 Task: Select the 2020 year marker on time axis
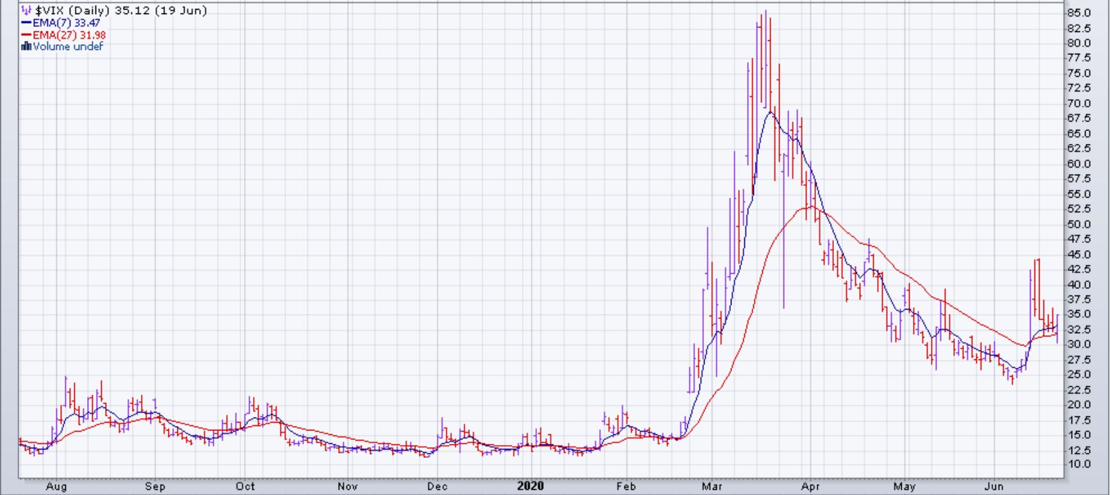[x=530, y=486]
